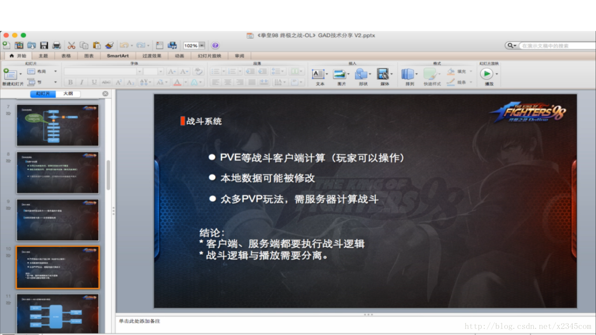Click the search presentation input field
The image size is (596, 335).
pos(557,46)
